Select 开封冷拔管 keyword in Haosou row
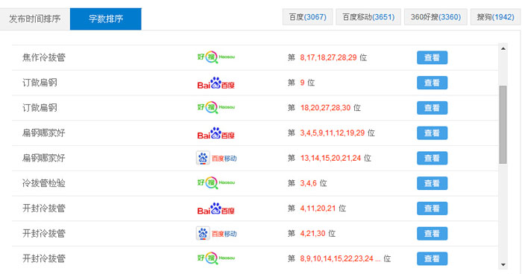 [43, 258]
